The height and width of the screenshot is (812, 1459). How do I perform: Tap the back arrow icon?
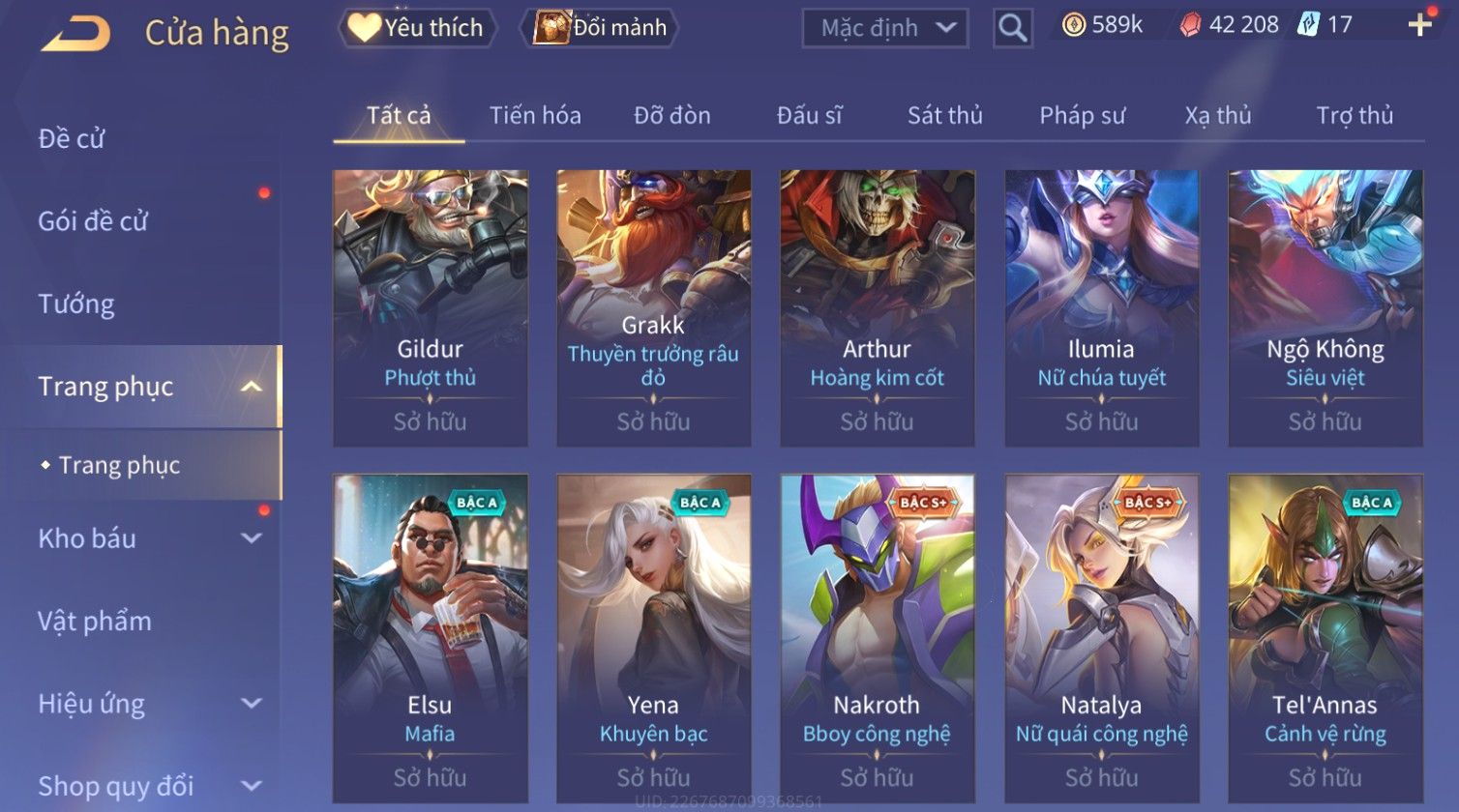click(x=75, y=33)
